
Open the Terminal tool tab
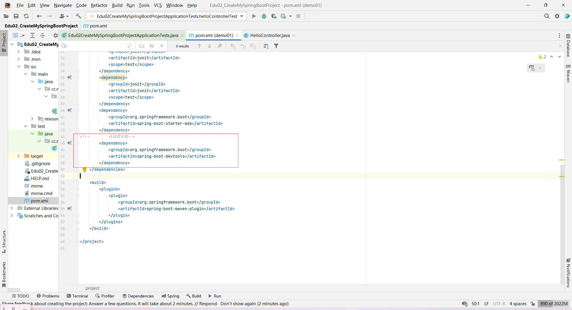coord(77,296)
